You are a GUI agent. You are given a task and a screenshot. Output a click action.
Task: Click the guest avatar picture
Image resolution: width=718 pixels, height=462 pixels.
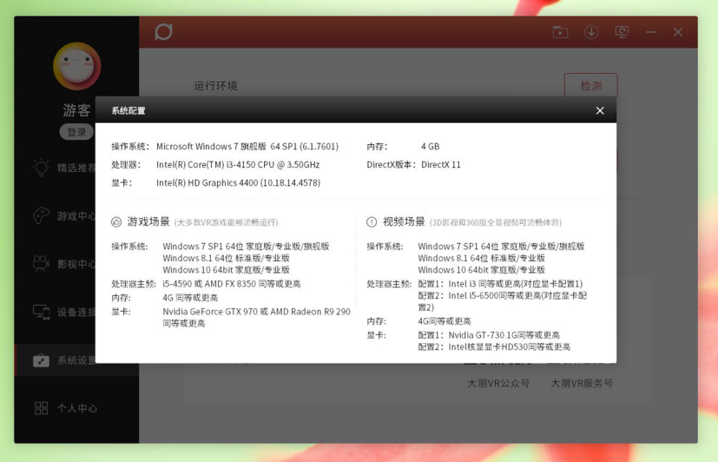[76, 67]
